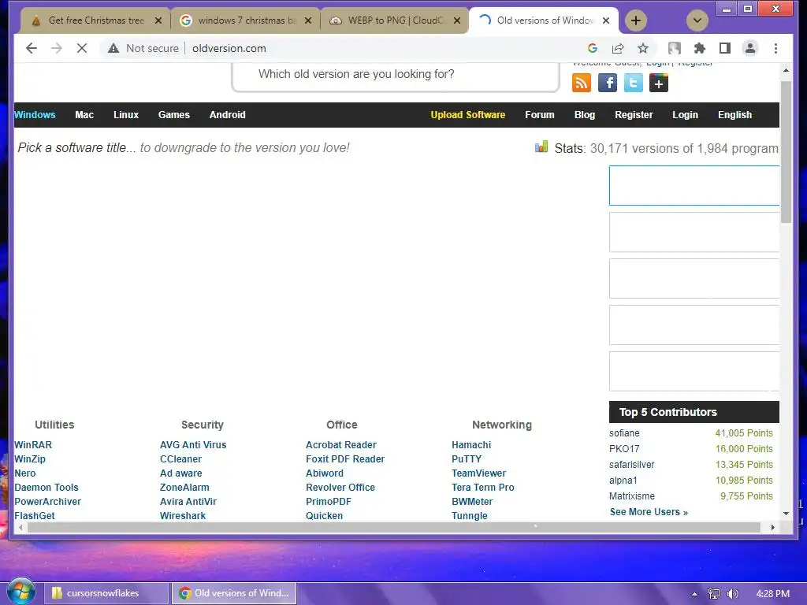This screenshot has width=807, height=605.
Task: Open the Windows Start button
Action: click(x=20, y=592)
